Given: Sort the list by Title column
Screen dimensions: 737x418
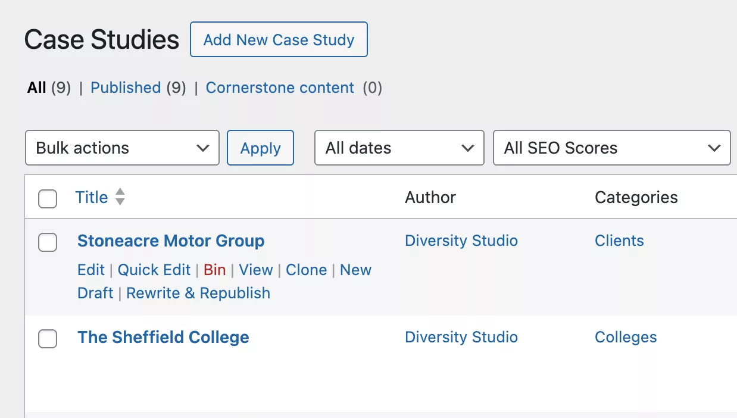Looking at the screenshot, I should tap(92, 197).
